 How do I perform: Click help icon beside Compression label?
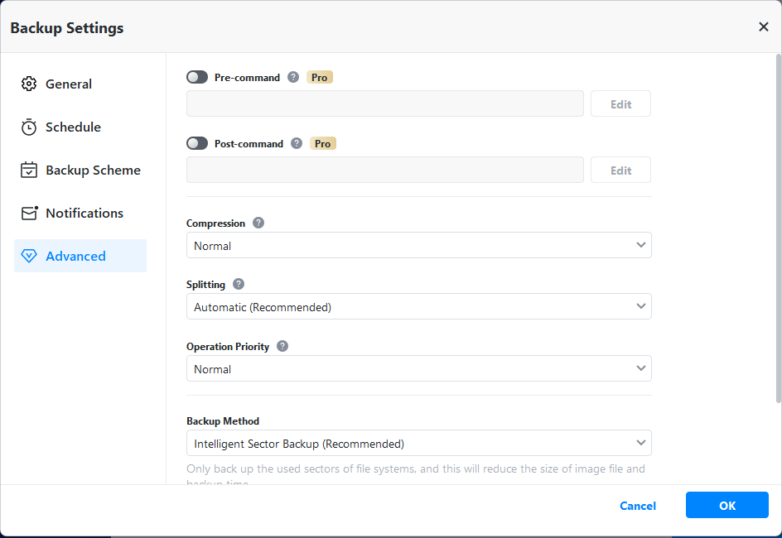click(x=258, y=223)
